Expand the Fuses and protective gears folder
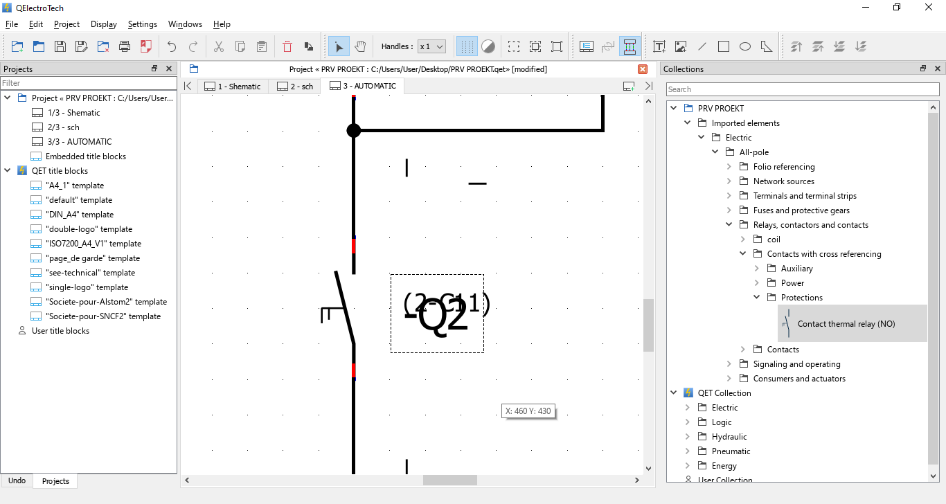This screenshot has width=946, height=504. 729,210
